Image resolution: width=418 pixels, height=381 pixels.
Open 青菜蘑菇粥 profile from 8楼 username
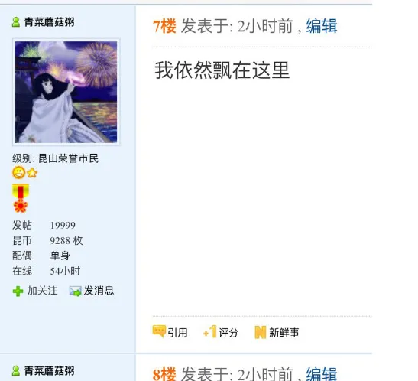[50, 371]
